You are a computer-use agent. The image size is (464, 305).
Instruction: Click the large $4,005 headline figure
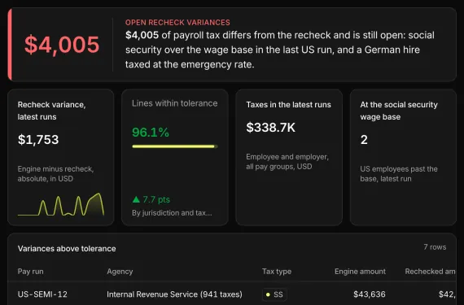coord(62,45)
